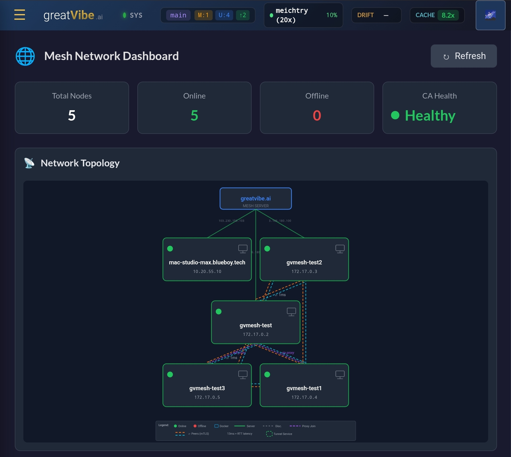Select the main branch badge
The width and height of the screenshot is (511, 457).
click(178, 15)
